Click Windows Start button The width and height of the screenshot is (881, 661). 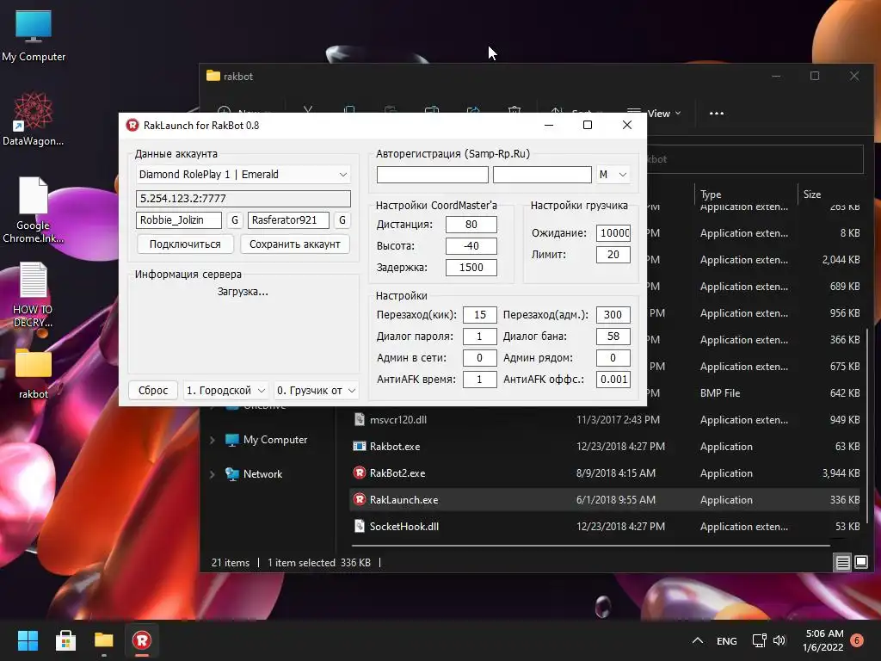(28, 640)
